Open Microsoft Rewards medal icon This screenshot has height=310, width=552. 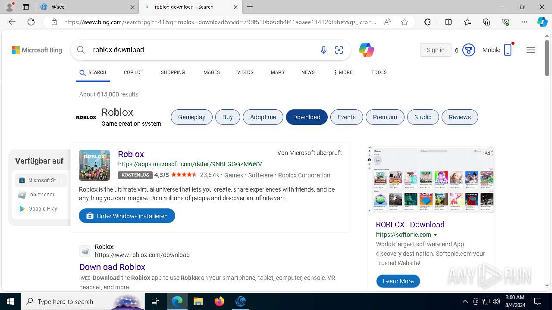click(x=468, y=50)
